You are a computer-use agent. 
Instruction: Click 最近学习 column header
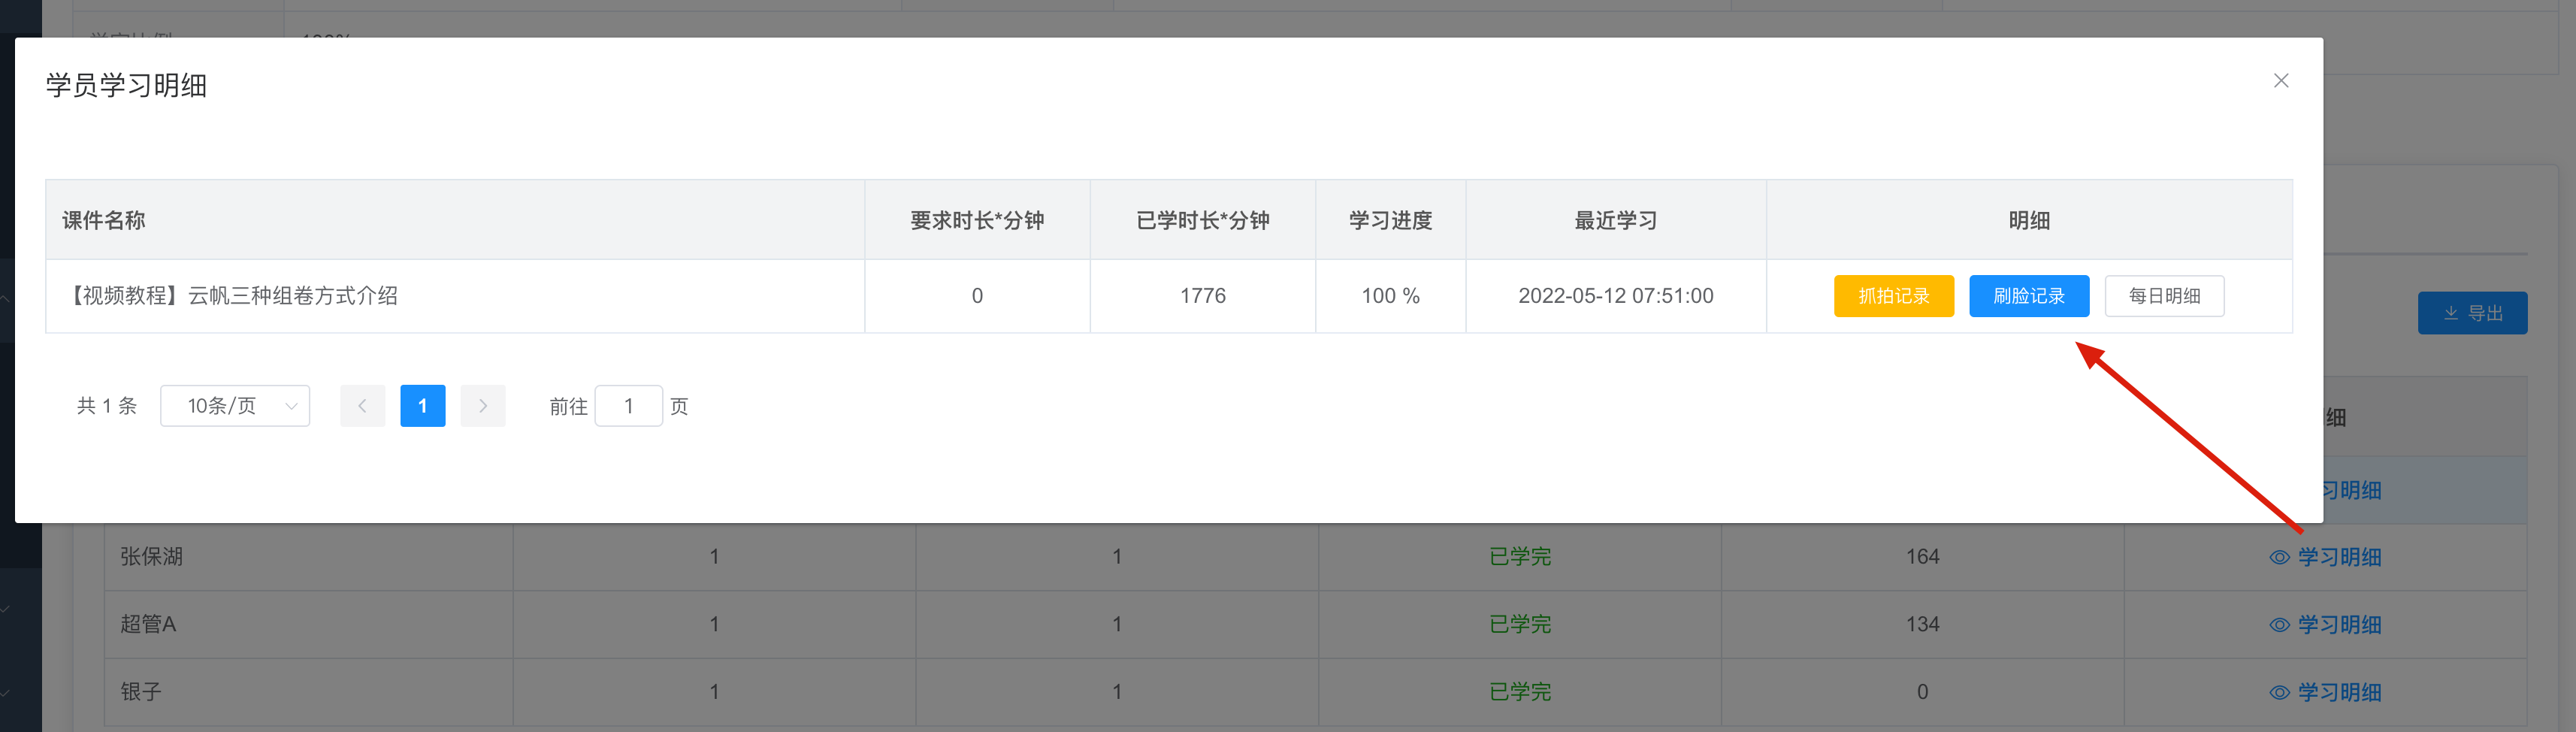pos(1616,220)
